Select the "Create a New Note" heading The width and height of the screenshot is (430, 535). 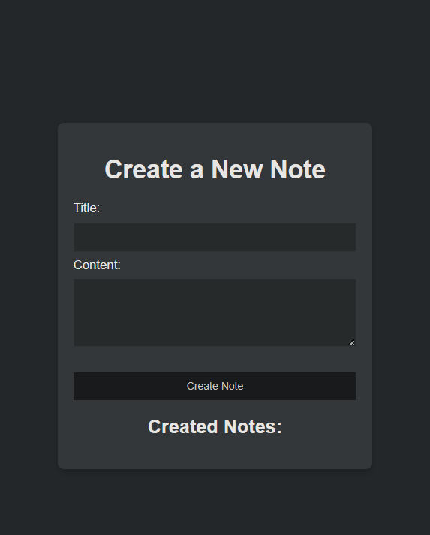pos(215,169)
